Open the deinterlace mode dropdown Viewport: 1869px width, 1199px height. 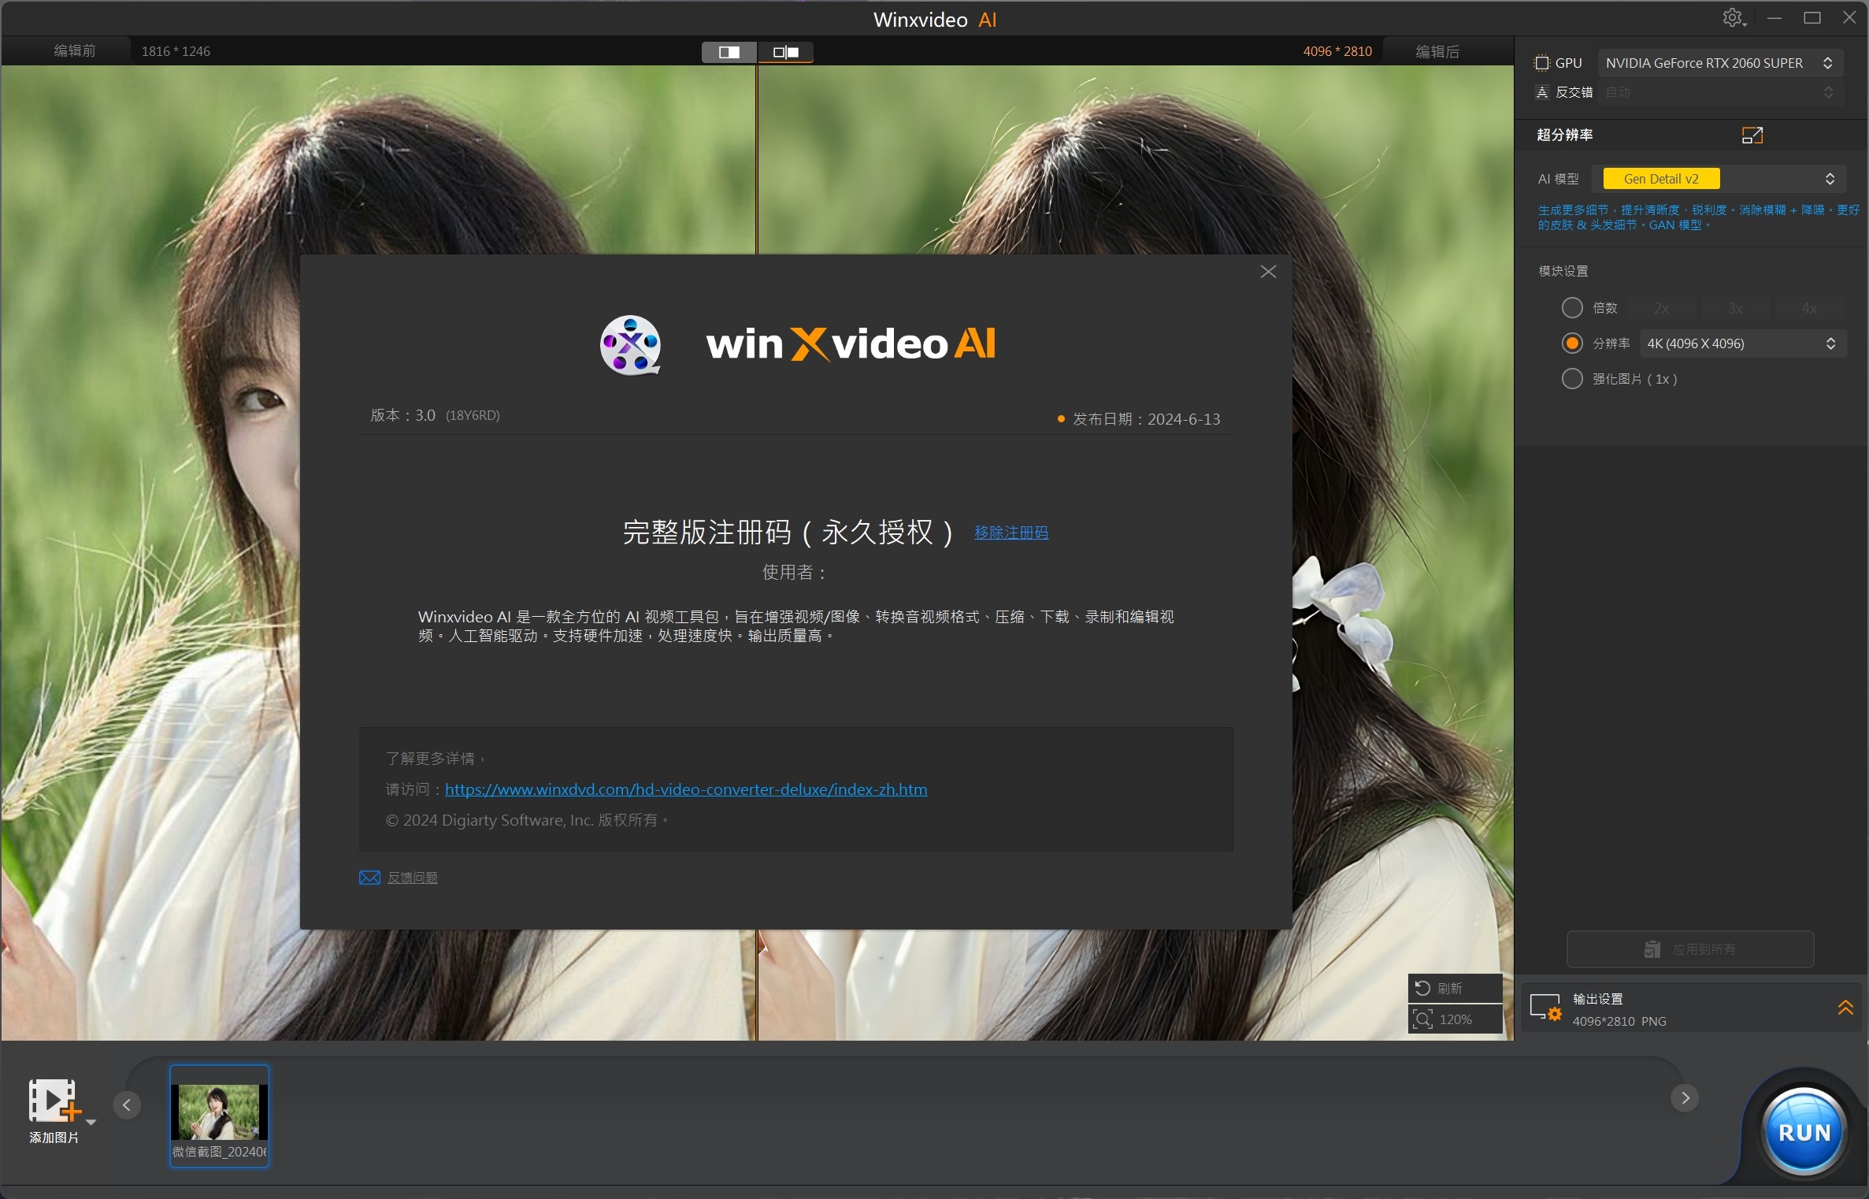coord(1719,92)
